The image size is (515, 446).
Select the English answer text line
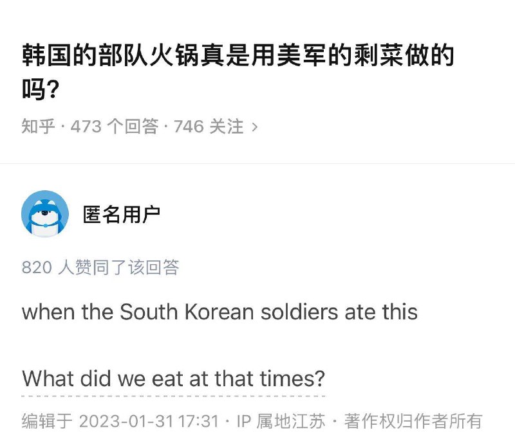(x=219, y=312)
